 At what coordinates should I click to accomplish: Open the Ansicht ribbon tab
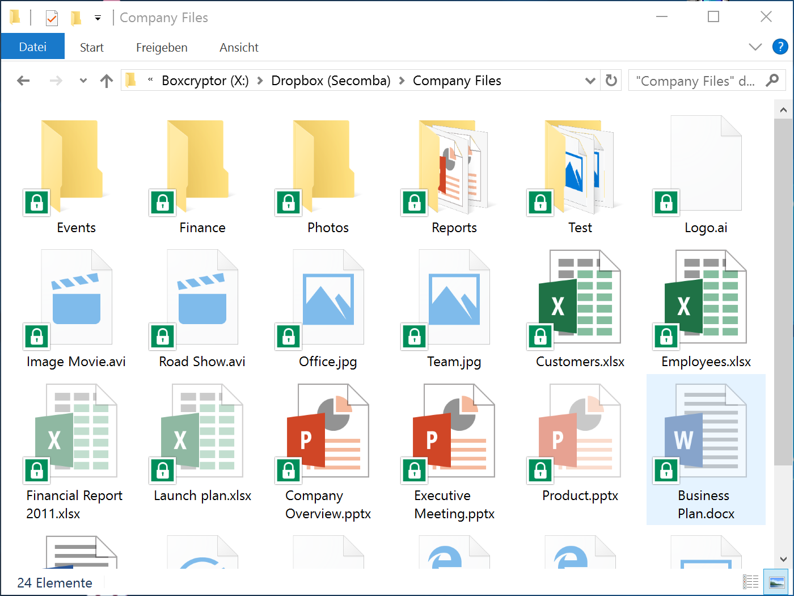239,48
